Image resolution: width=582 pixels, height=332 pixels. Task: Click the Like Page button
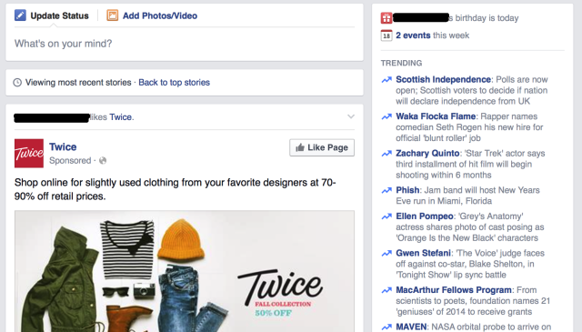[x=322, y=147]
